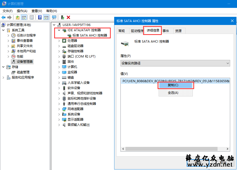Screen dimensions: 237x170
Task: Expand the Disk drives (磁盘驱动器) node
Action: pyautogui.click(x=59, y=46)
